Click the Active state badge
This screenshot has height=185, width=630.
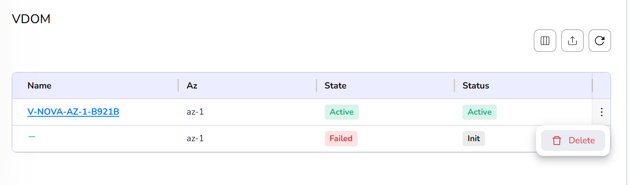pos(342,112)
